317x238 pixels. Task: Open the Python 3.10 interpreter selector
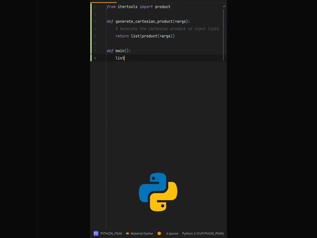tap(203, 234)
